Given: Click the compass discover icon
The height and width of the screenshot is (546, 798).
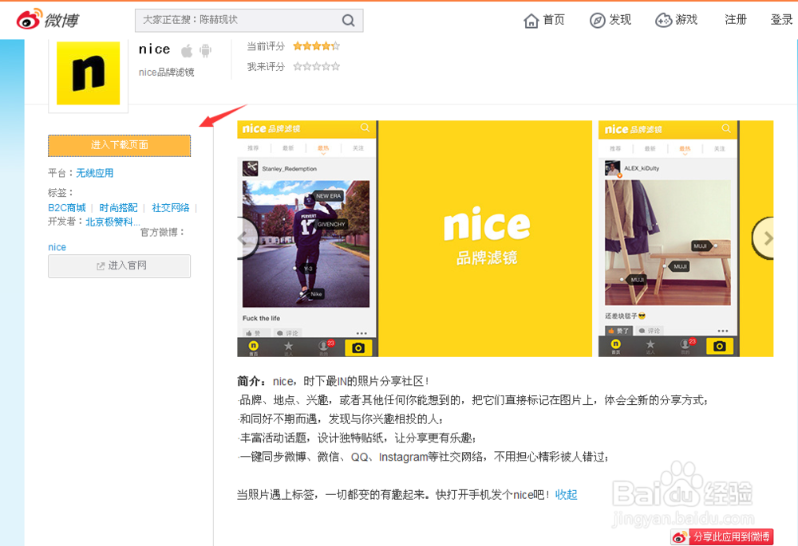Looking at the screenshot, I should coord(597,21).
